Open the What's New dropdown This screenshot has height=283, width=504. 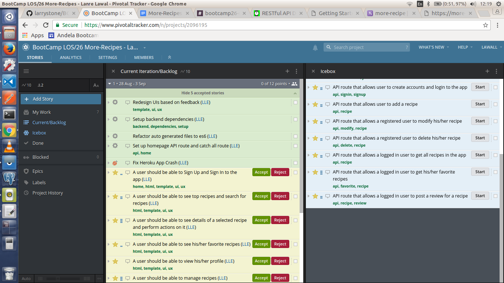click(x=434, y=47)
